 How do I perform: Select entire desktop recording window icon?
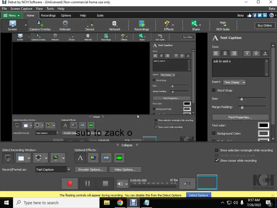coord(8,158)
